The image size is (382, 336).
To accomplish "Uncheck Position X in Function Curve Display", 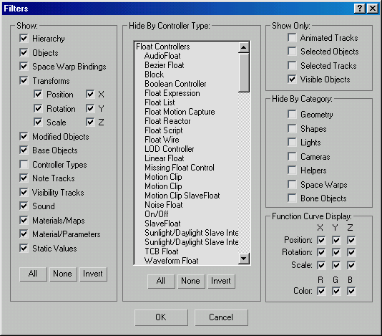I will [x=321, y=240].
